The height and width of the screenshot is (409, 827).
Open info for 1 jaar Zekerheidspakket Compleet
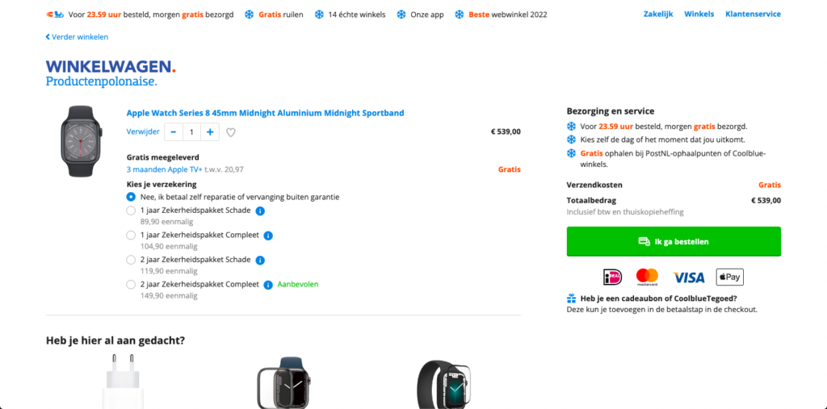(268, 236)
